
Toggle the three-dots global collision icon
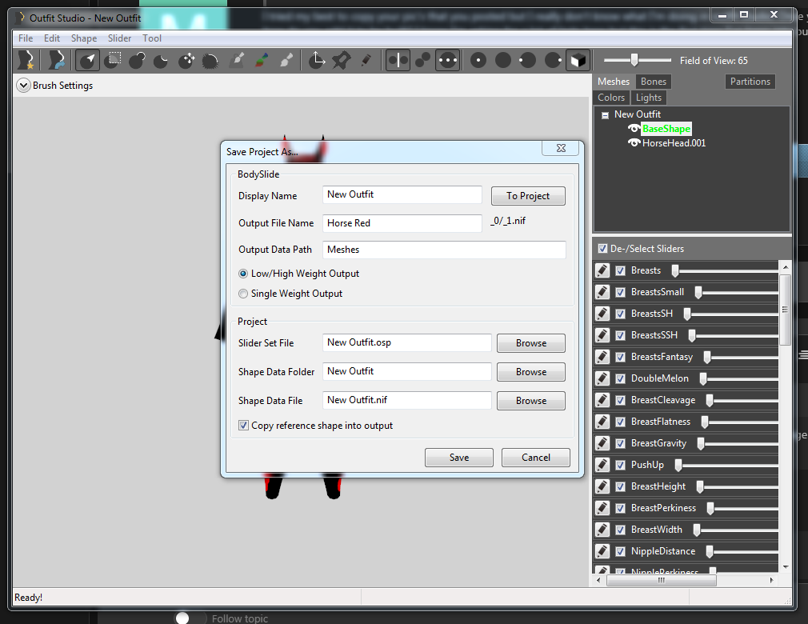click(x=447, y=60)
